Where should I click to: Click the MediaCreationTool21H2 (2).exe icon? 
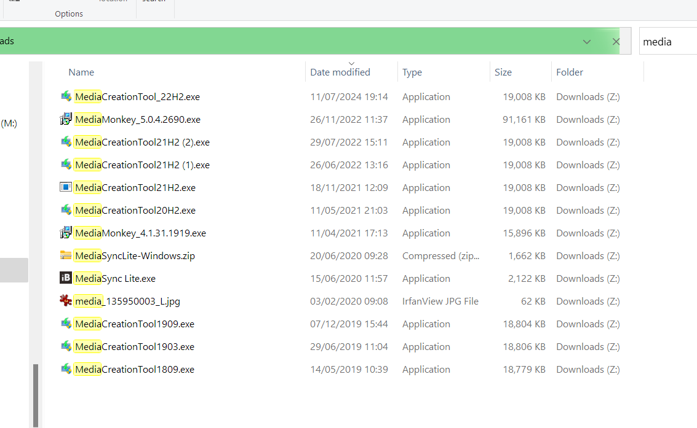pos(66,141)
